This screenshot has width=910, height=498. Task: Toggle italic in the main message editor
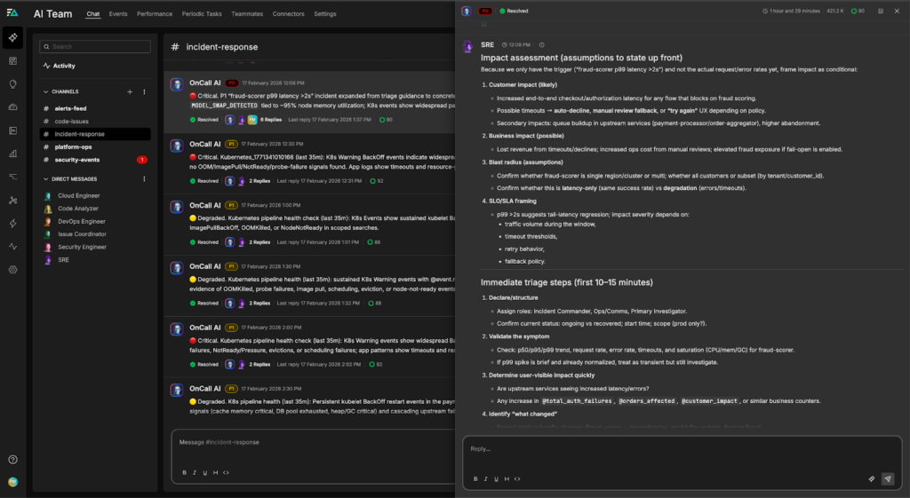(195, 472)
